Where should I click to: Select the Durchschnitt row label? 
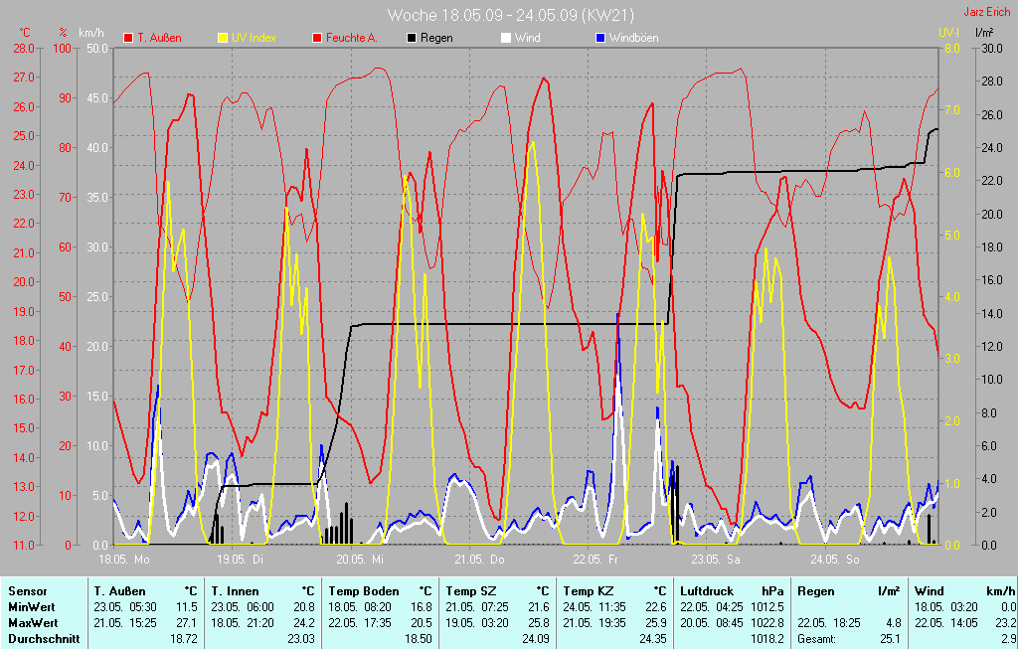tap(44, 638)
